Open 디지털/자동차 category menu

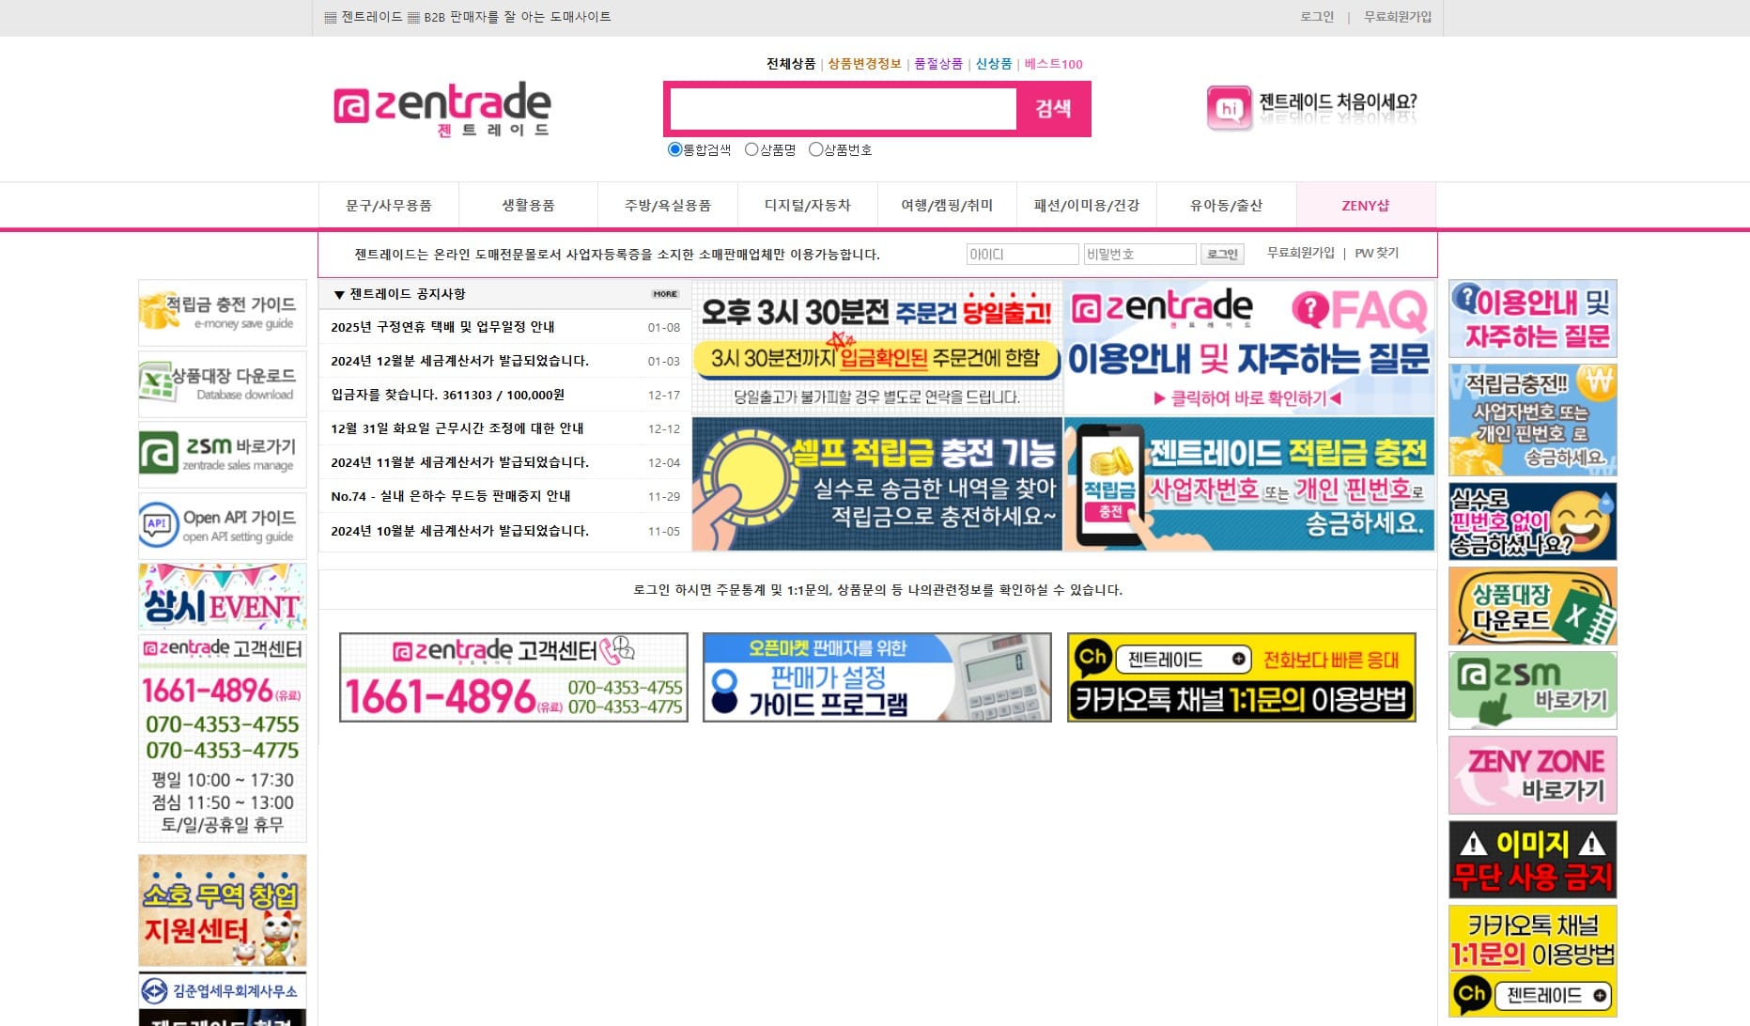(808, 206)
